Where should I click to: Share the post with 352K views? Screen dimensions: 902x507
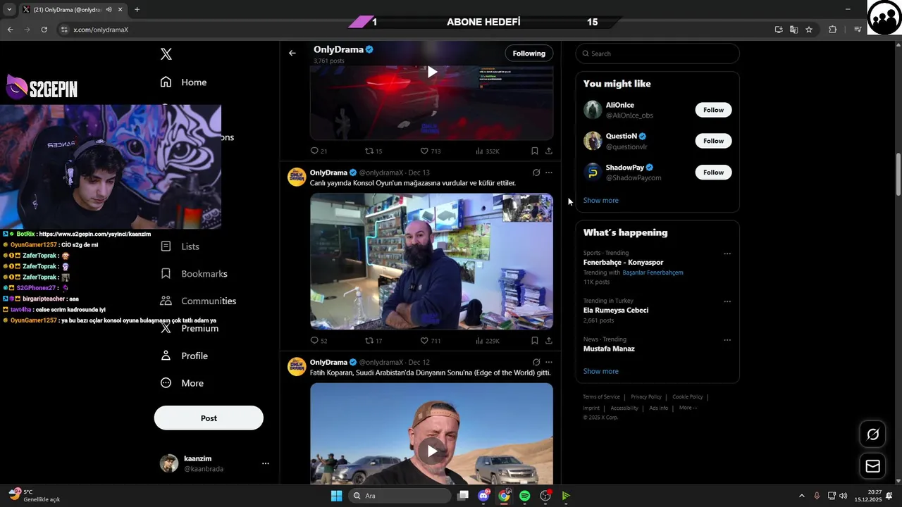[x=549, y=151]
